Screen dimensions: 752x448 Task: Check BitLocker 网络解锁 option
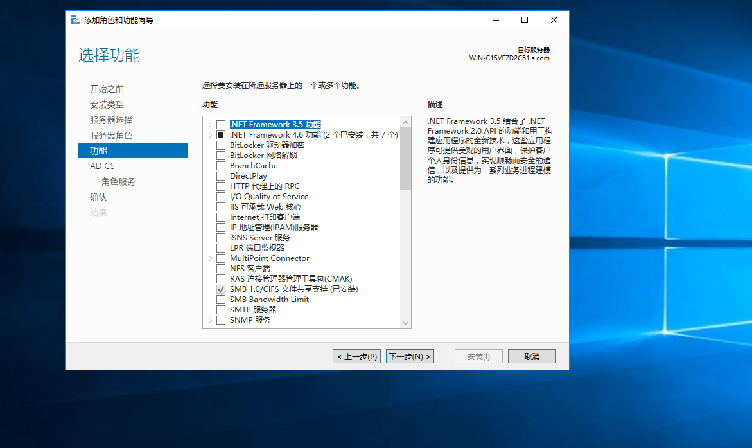coord(221,156)
